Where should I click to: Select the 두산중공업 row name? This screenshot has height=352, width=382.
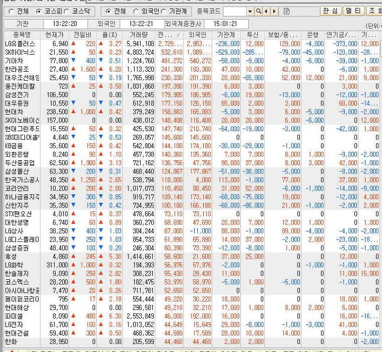click(x=20, y=163)
